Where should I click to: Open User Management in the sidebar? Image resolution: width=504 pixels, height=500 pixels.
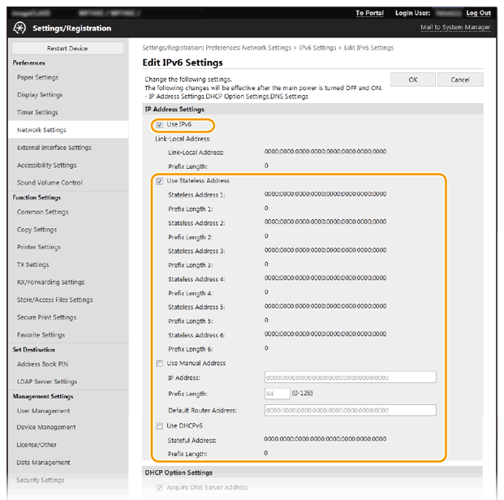point(43,411)
